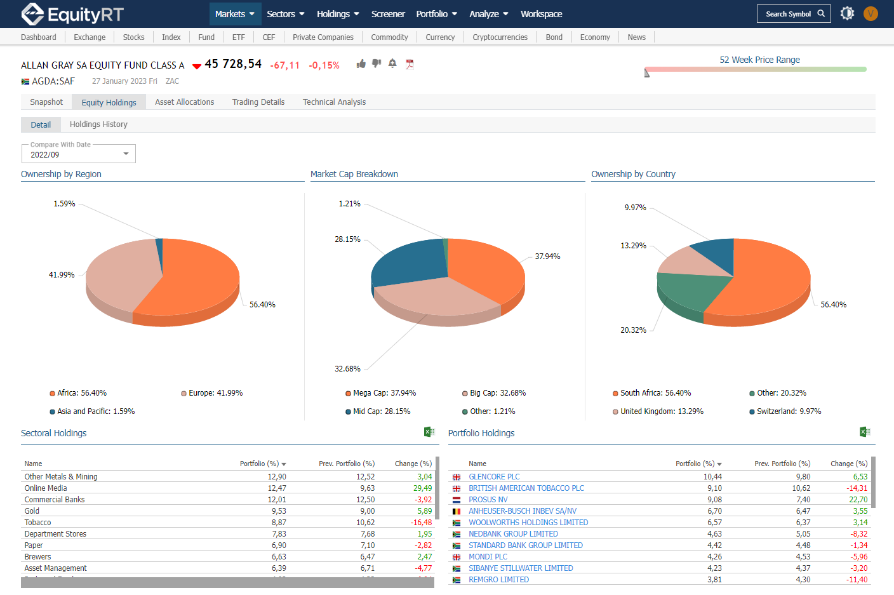This screenshot has width=894, height=595.
Task: Open the Screener menu
Action: coord(388,14)
